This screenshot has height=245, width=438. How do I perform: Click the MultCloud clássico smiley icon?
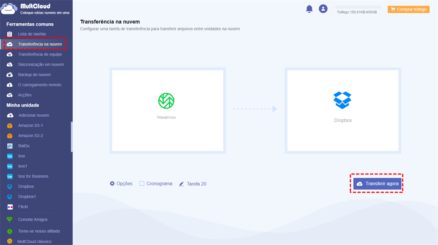pos(10,241)
